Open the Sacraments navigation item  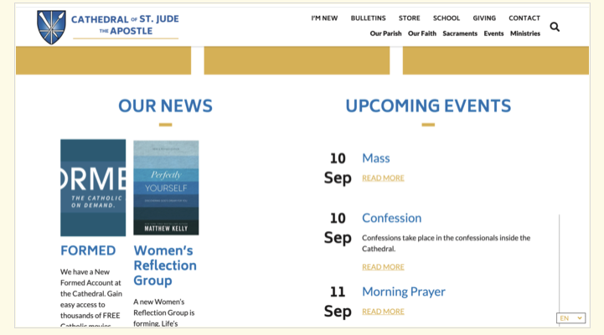tap(460, 33)
